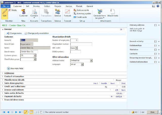The image size is (162, 115).
Task: Switch to the Collect tab
Action: pyautogui.click(x=47, y=6)
